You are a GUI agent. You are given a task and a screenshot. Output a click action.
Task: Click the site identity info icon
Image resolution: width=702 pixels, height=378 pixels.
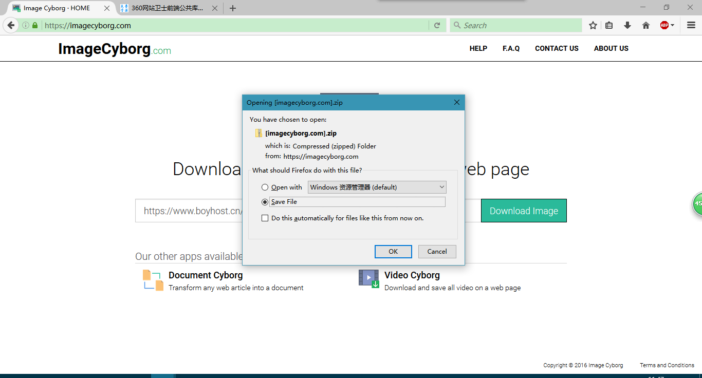pyautogui.click(x=25, y=25)
